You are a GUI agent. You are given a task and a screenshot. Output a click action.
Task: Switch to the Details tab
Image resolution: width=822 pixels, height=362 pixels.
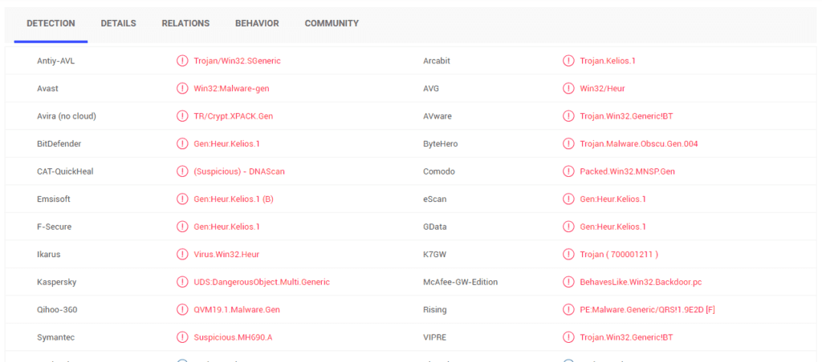(x=118, y=24)
